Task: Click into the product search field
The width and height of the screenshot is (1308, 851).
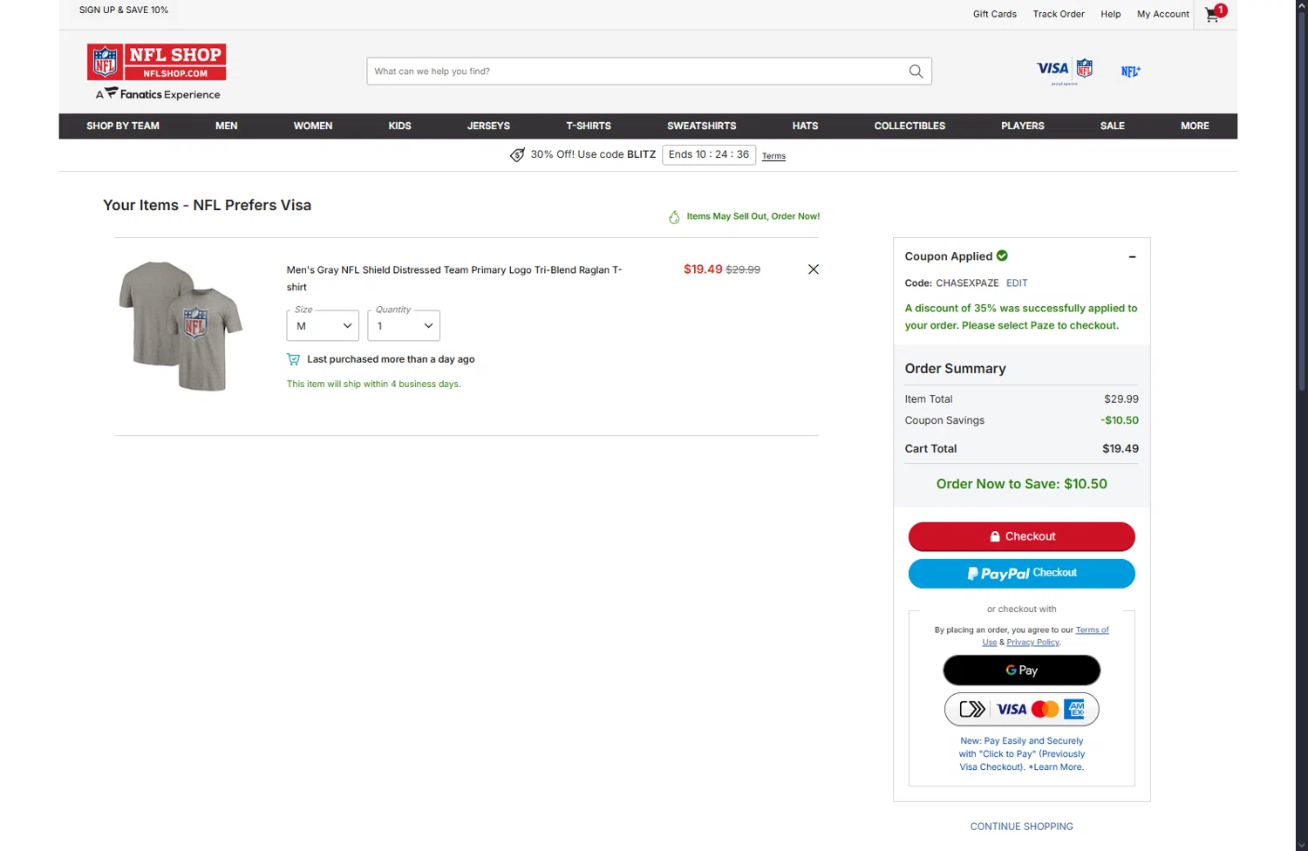Action: click(637, 71)
